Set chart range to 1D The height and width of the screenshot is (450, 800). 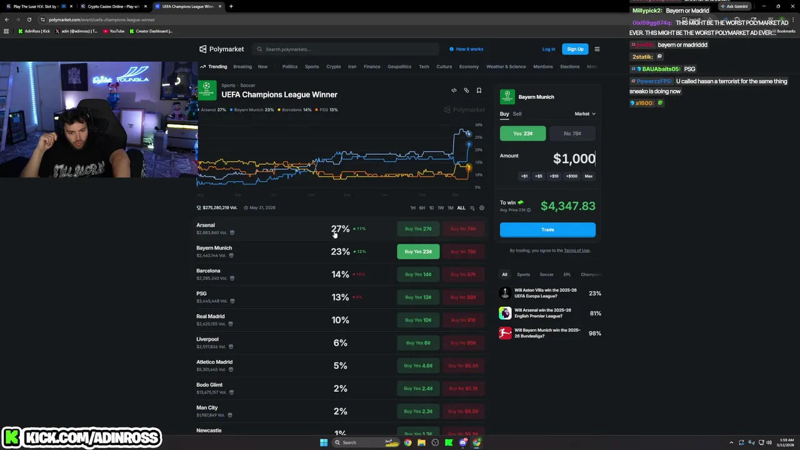431,207
